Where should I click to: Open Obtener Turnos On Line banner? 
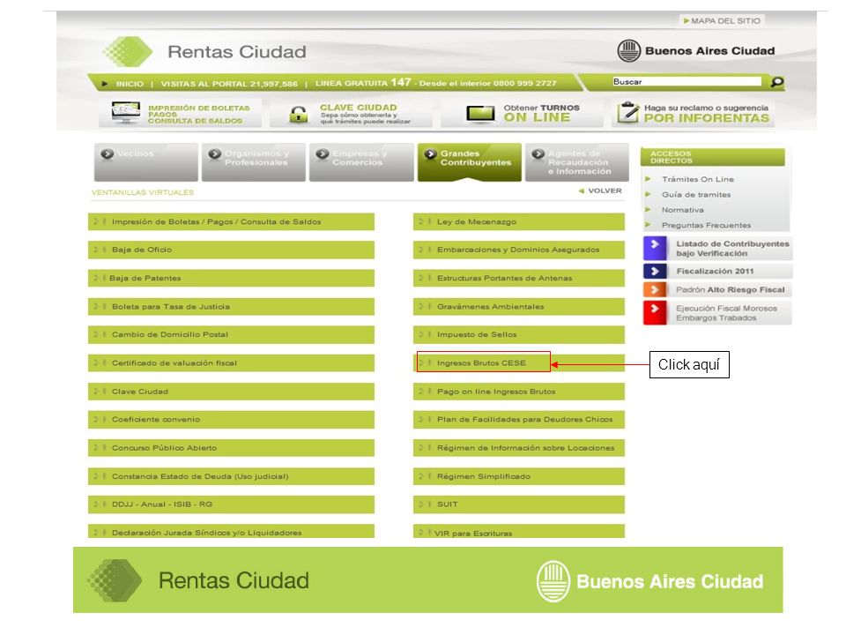[522, 113]
